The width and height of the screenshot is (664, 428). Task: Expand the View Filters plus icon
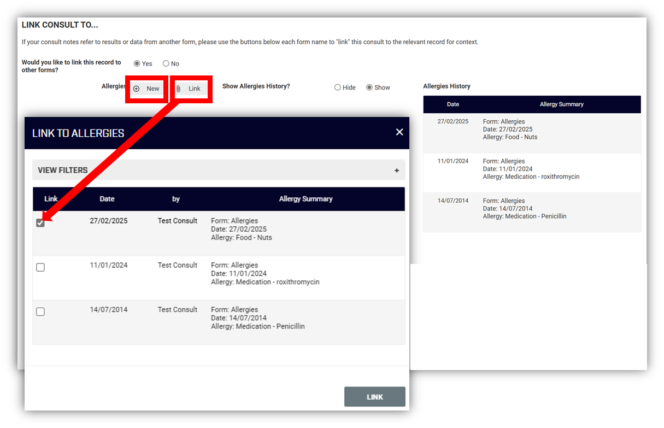click(397, 171)
